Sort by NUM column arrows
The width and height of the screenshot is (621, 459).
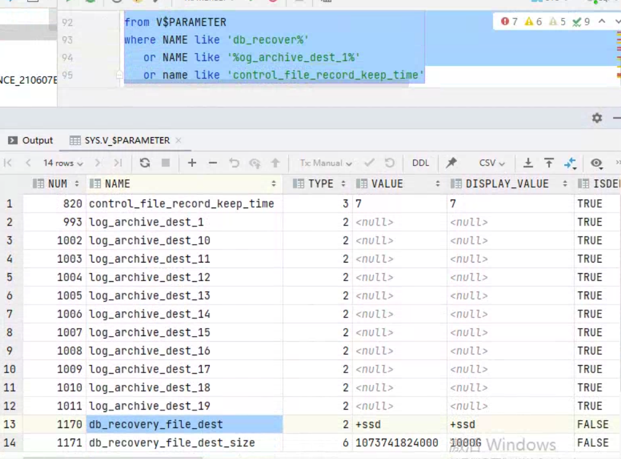click(77, 183)
